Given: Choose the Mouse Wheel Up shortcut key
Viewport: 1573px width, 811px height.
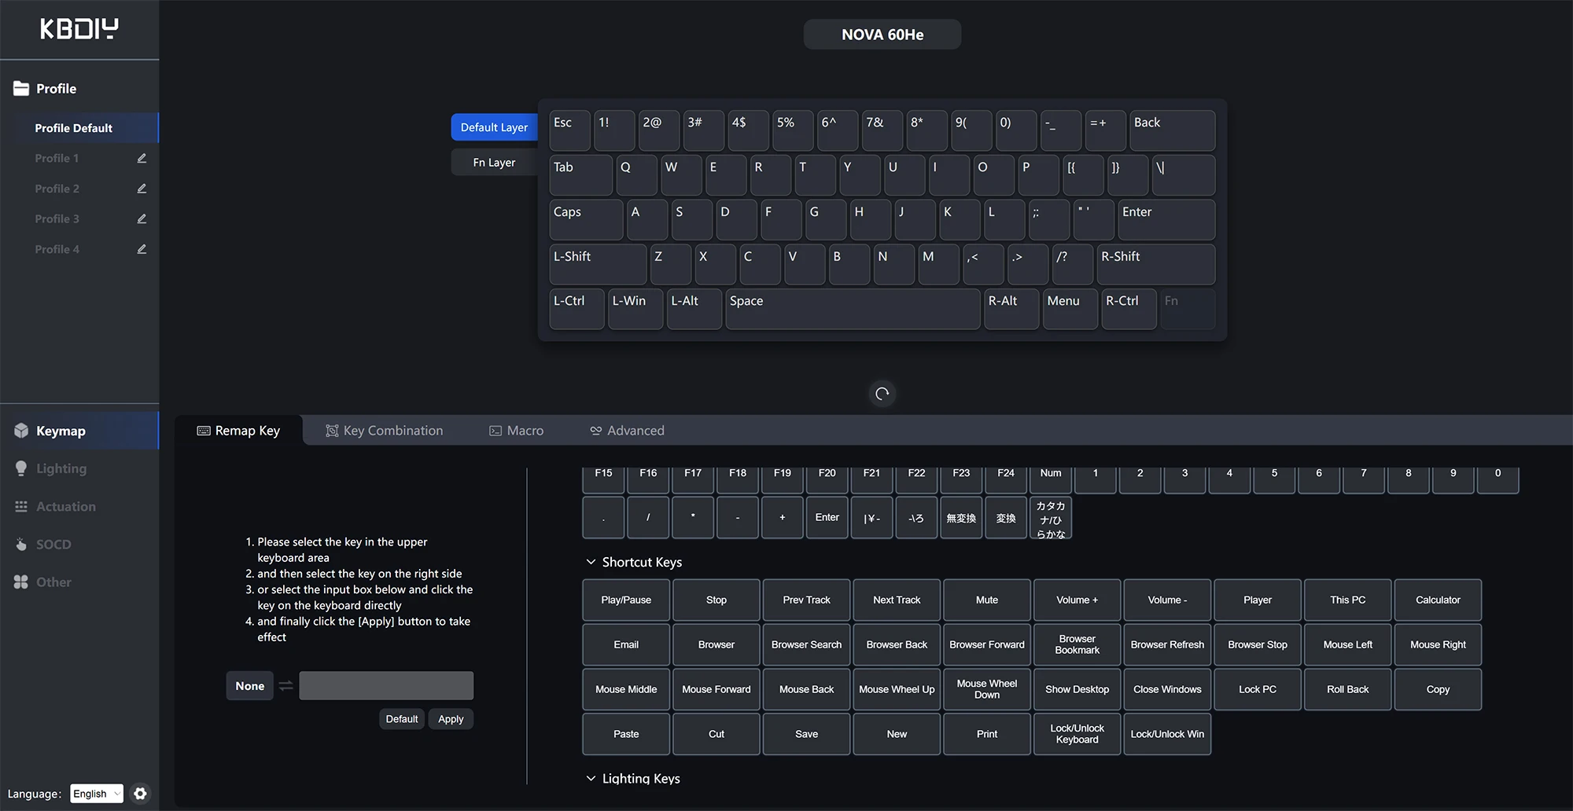Looking at the screenshot, I should [x=897, y=690].
